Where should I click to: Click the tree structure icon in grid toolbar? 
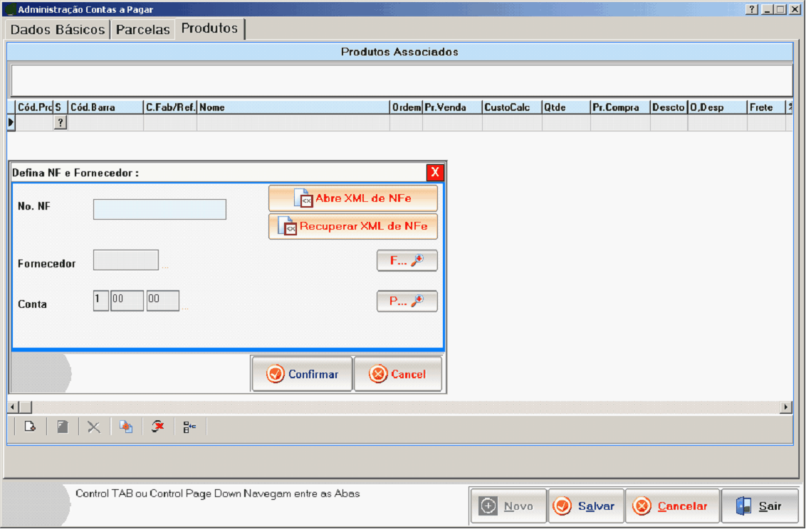[189, 427]
